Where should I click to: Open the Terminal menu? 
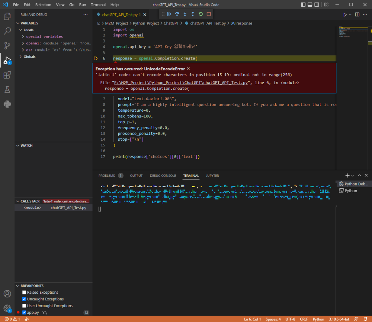pos(98,5)
